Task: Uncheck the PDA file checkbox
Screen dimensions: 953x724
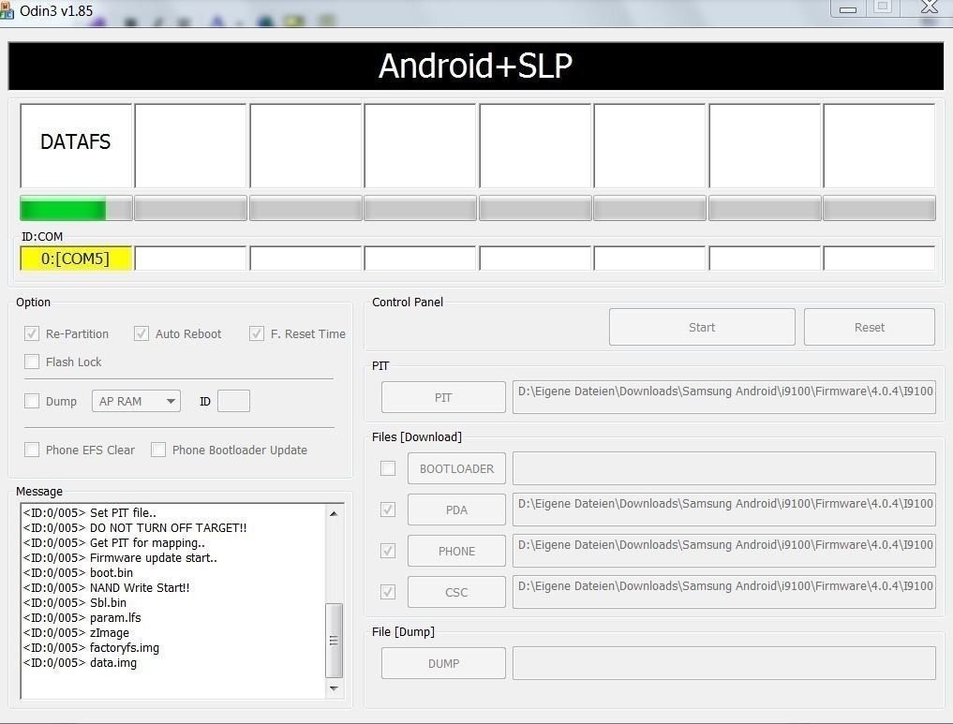Action: pyautogui.click(x=388, y=510)
